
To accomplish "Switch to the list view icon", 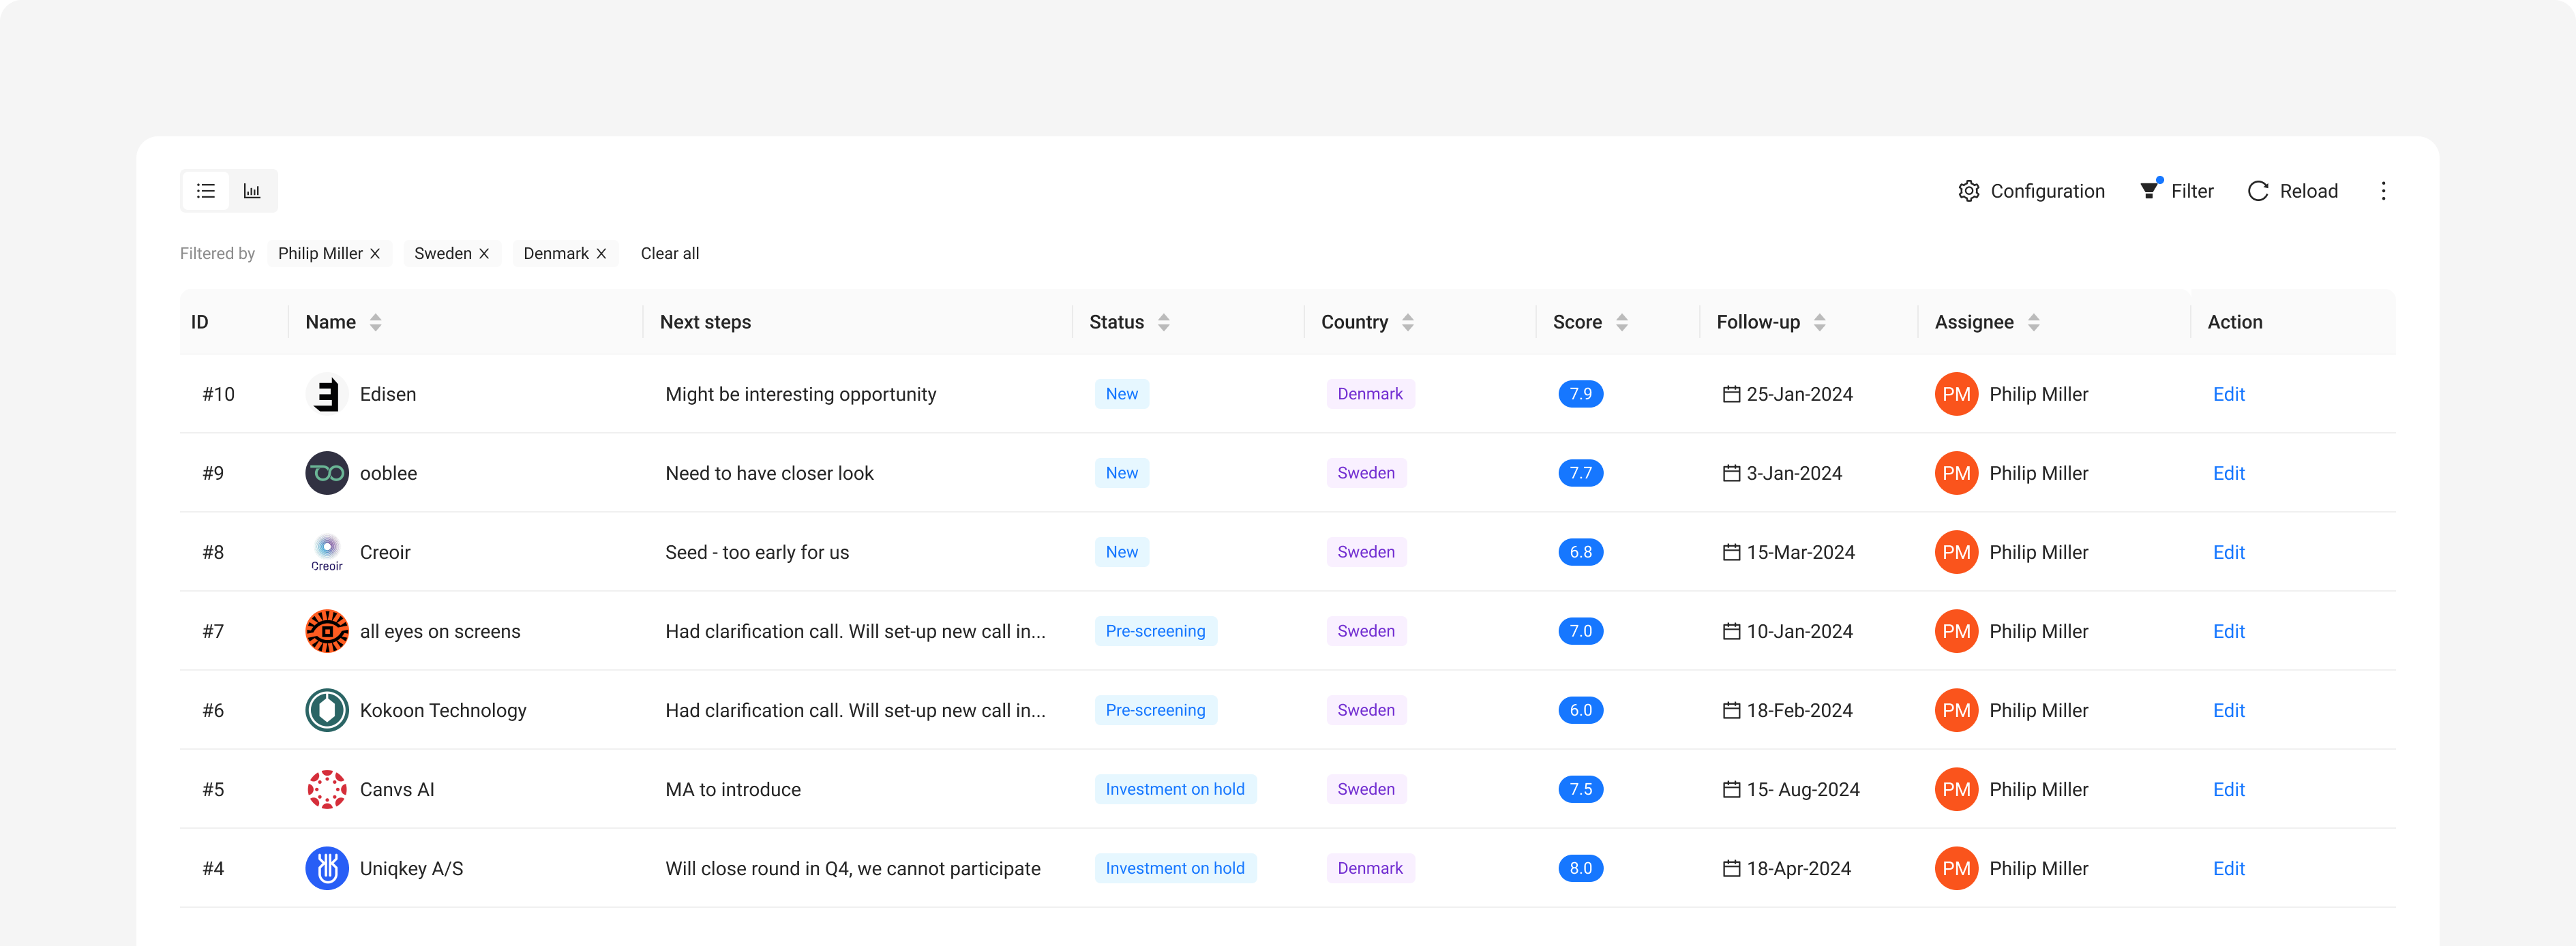I will (x=205, y=190).
